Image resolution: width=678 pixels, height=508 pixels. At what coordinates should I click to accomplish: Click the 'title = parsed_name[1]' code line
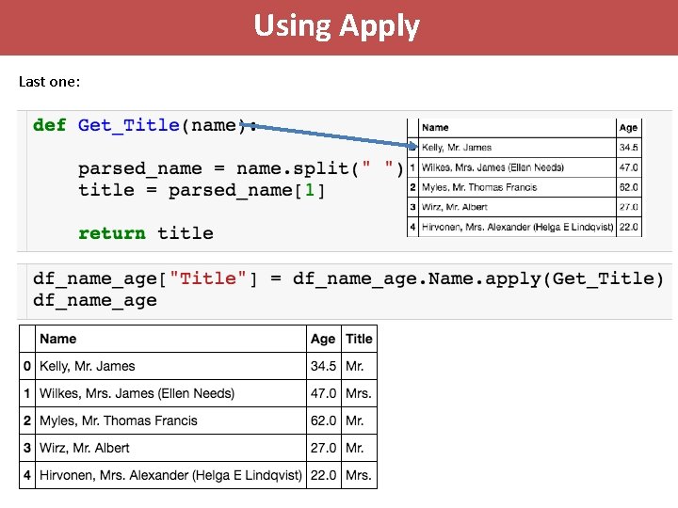tap(202, 190)
